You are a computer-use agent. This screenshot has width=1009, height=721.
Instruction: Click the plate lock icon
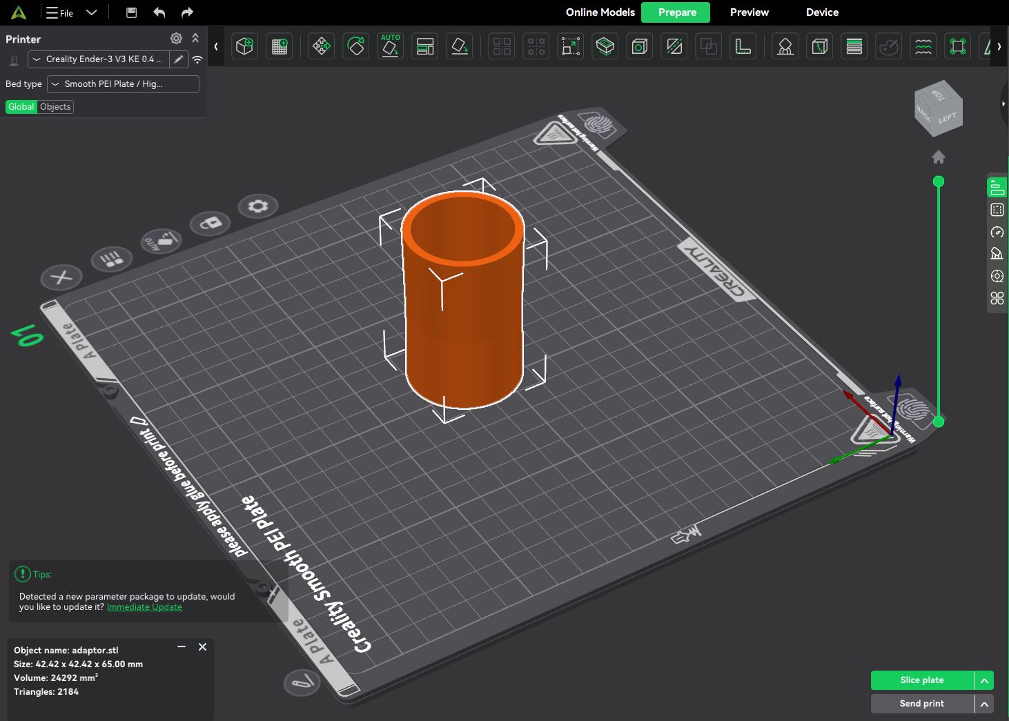(210, 223)
